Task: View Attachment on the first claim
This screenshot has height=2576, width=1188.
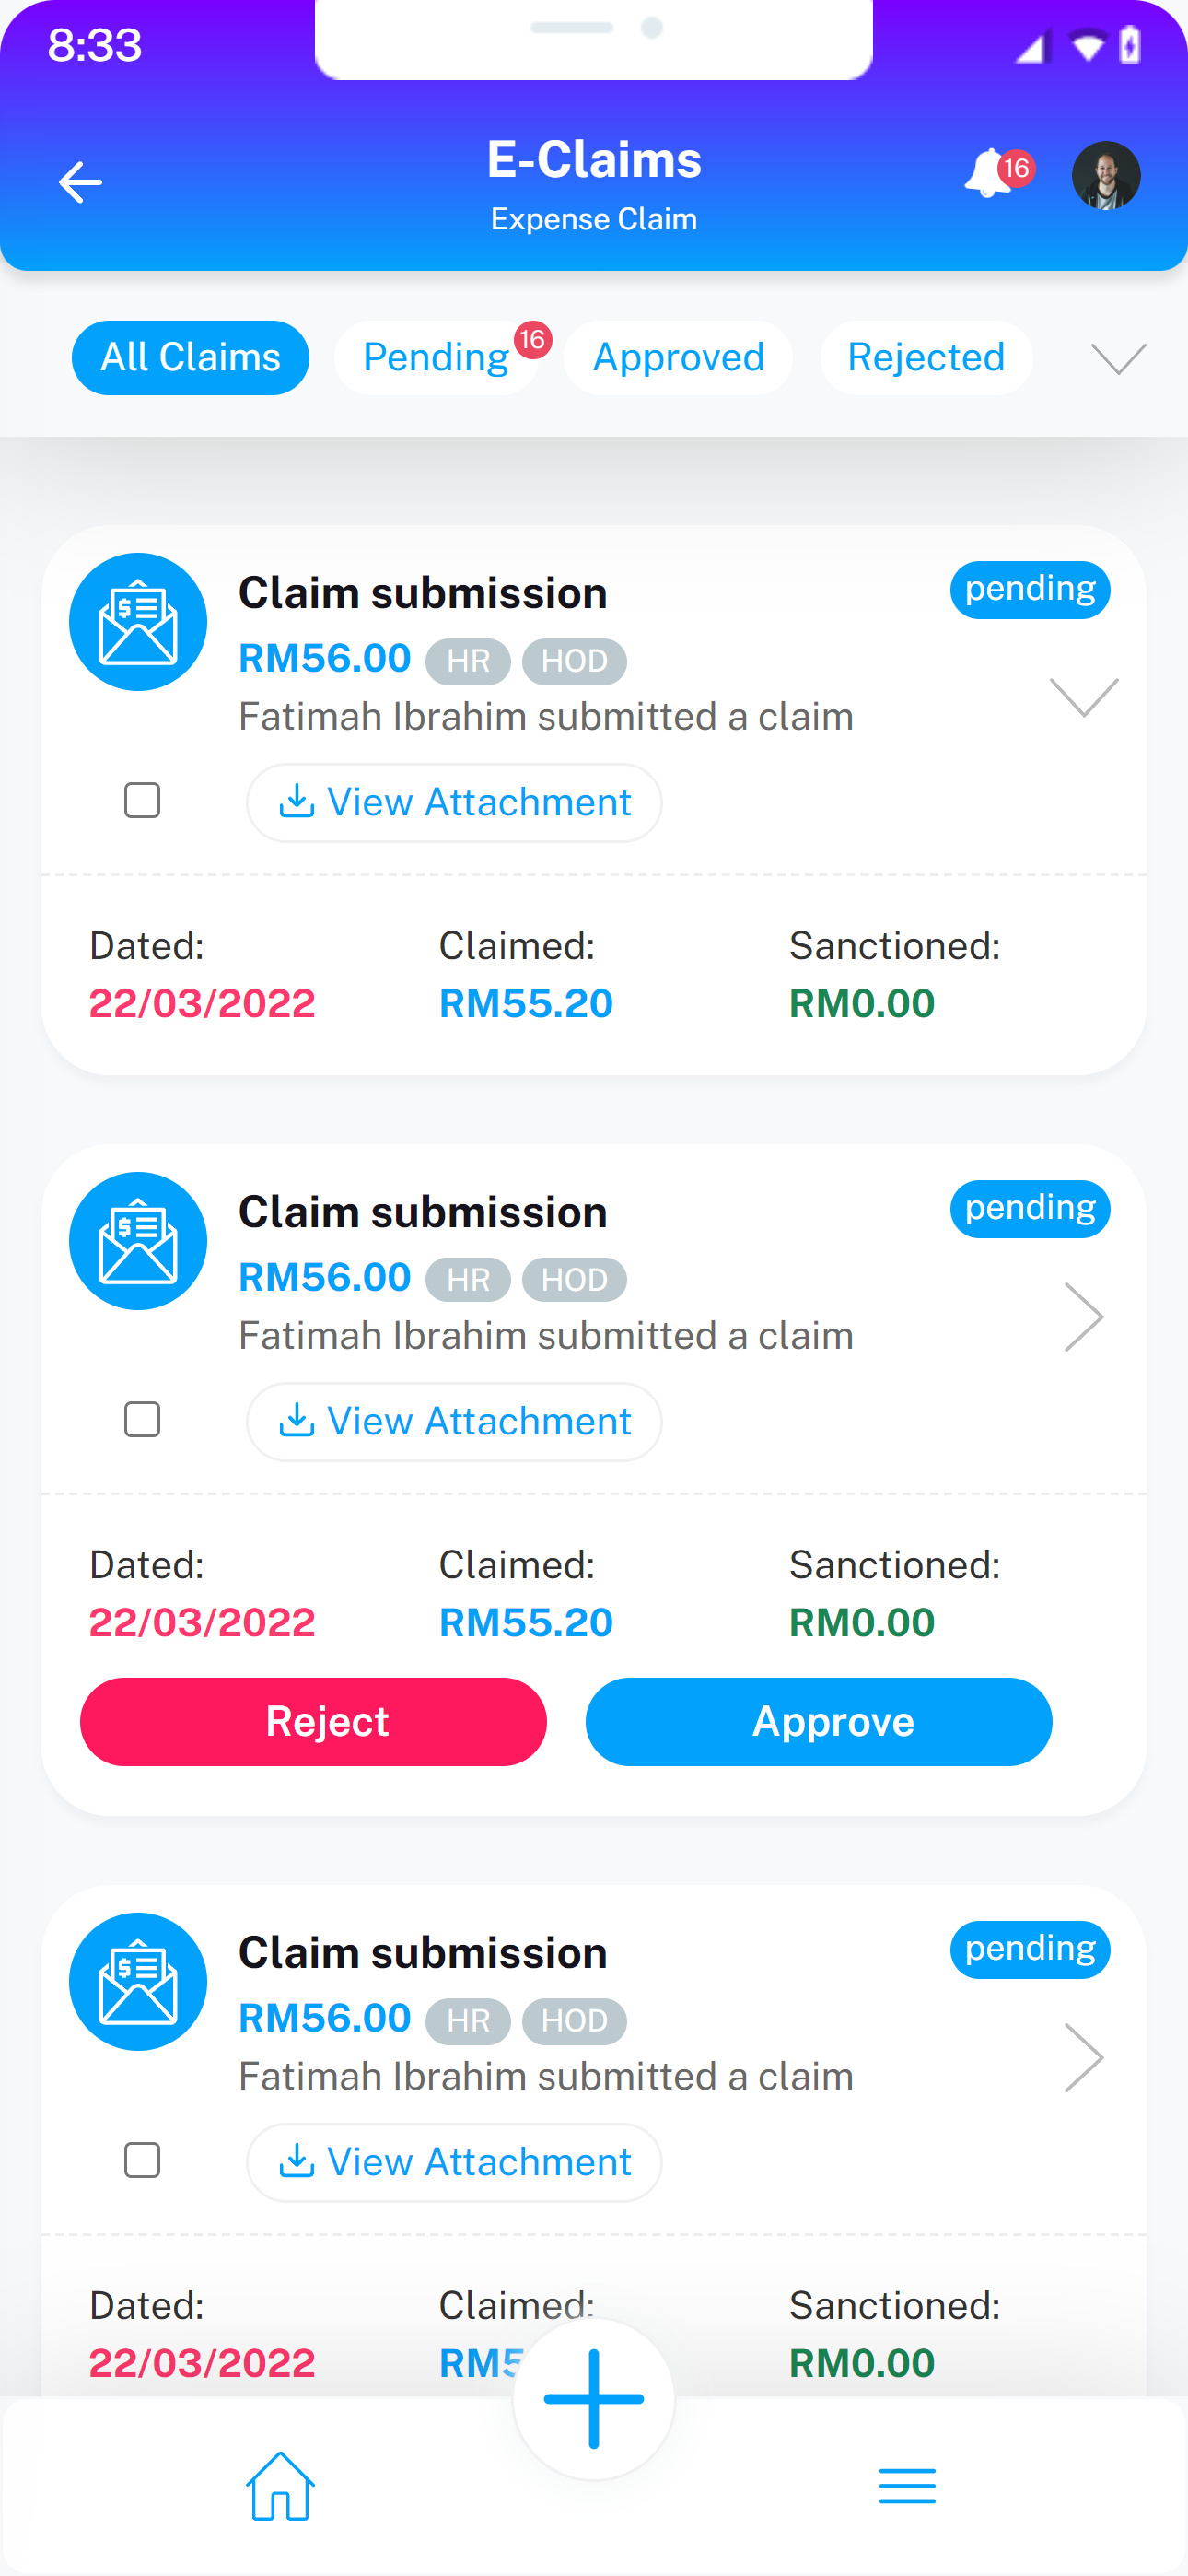Action: coord(454,802)
